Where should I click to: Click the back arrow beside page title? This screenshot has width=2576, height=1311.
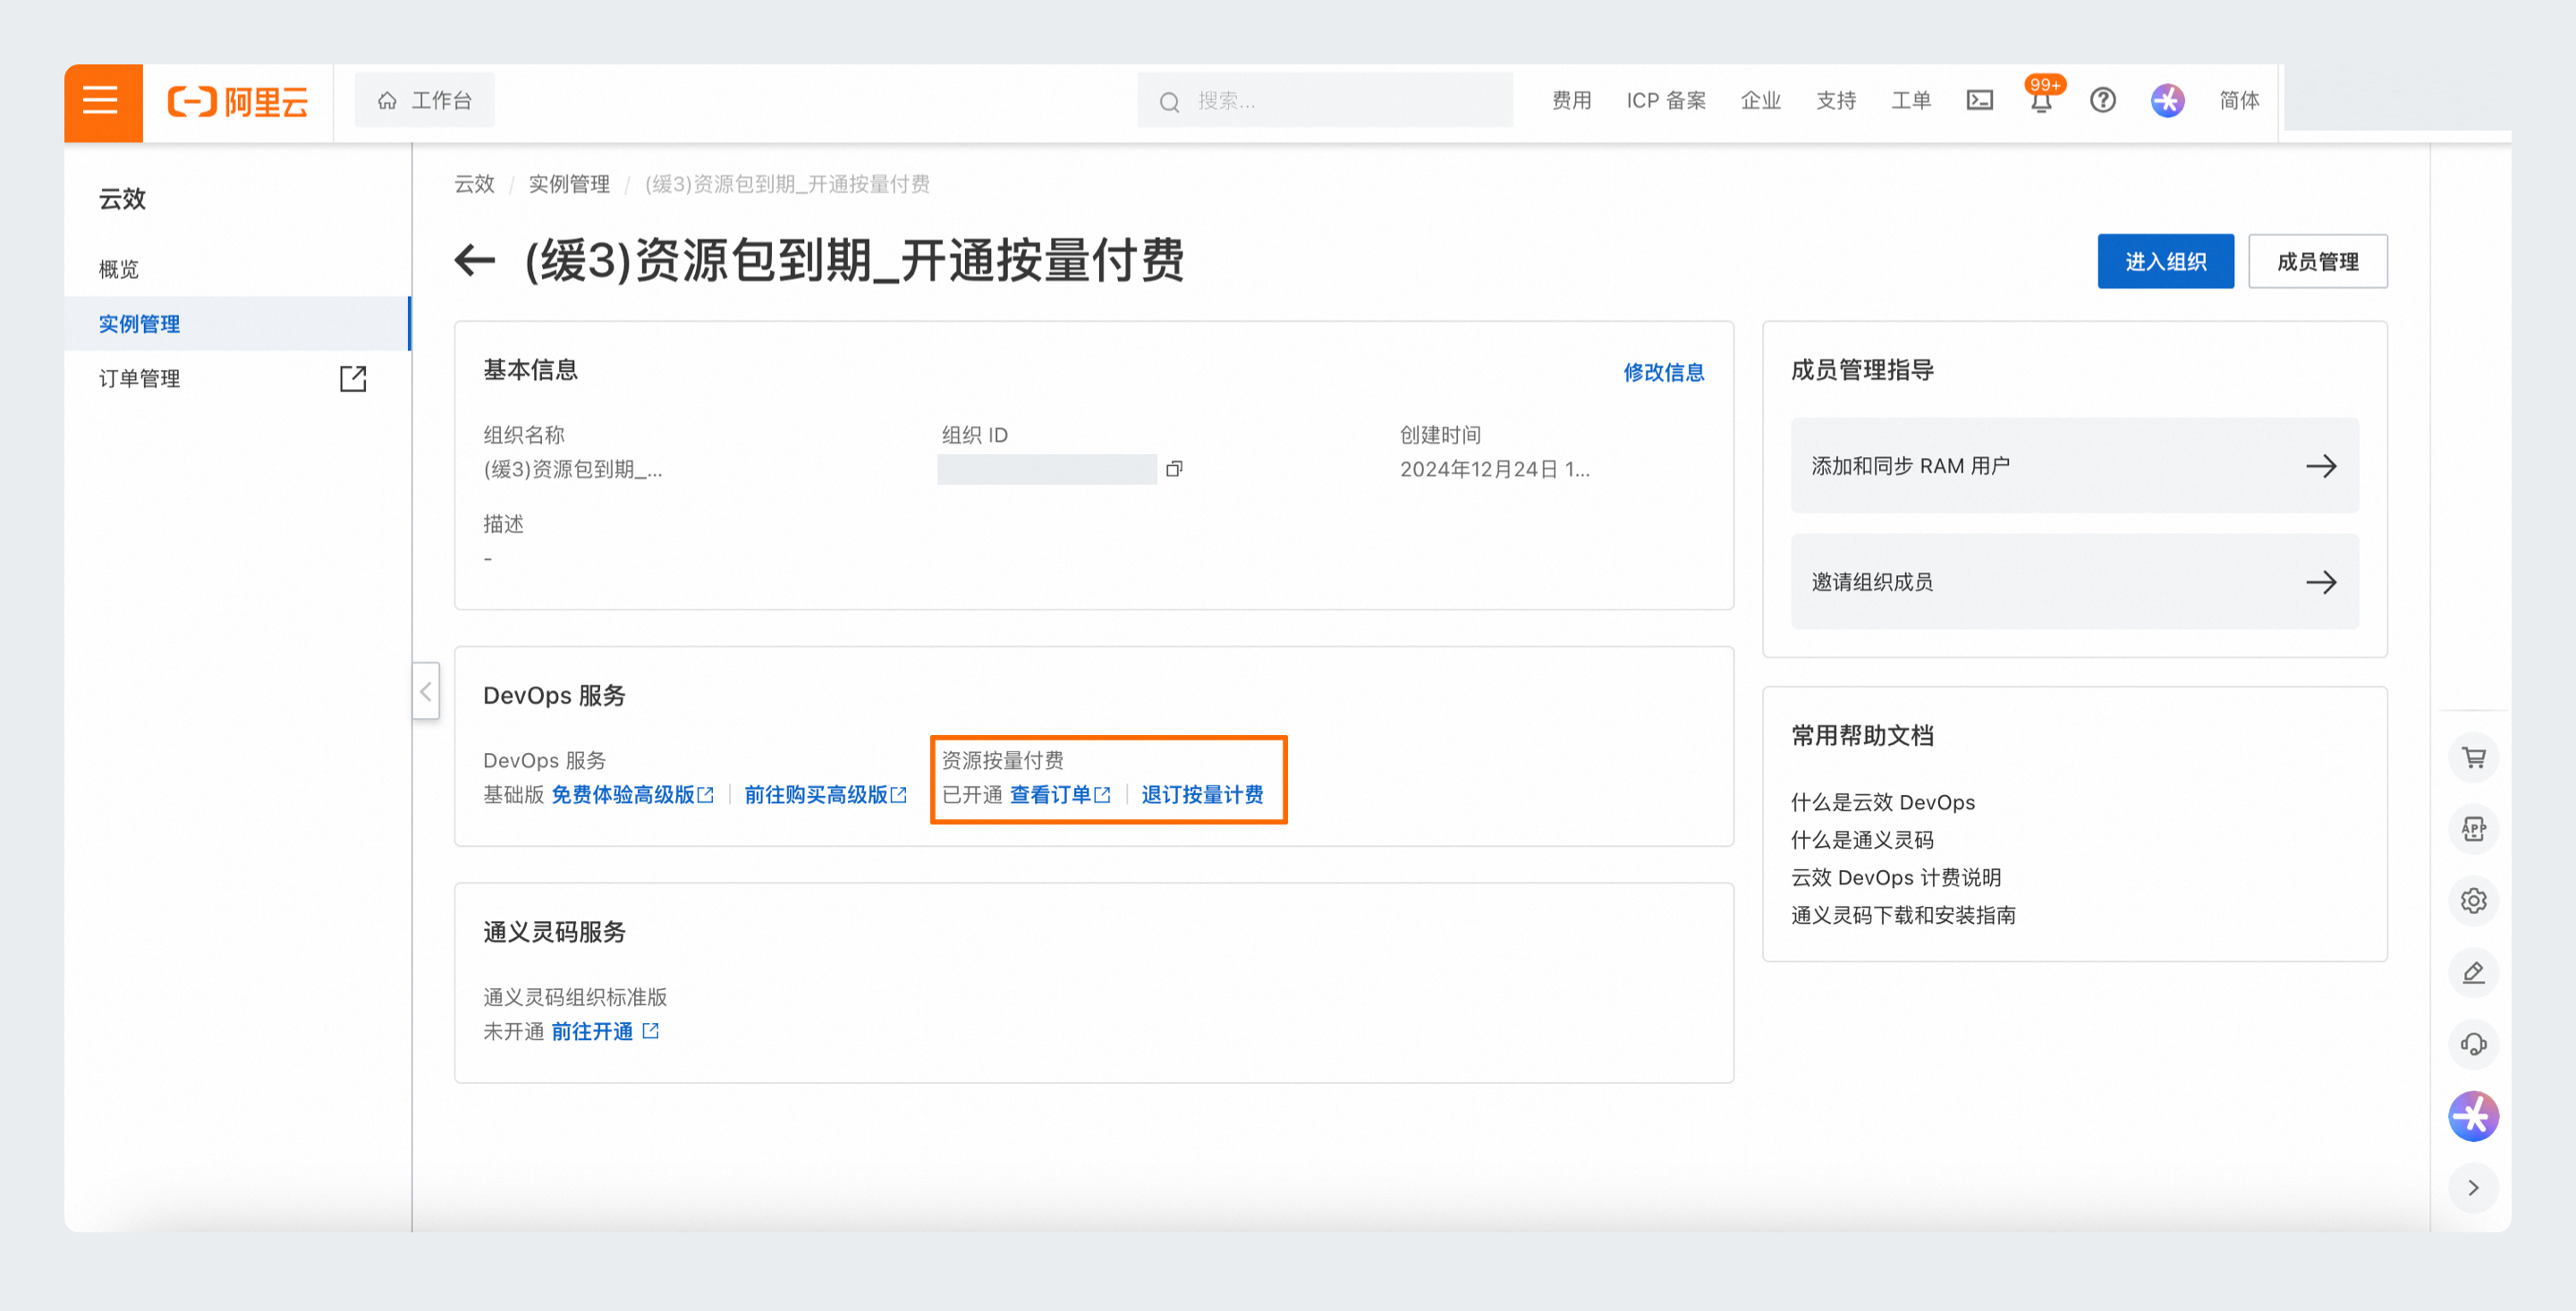(x=475, y=261)
